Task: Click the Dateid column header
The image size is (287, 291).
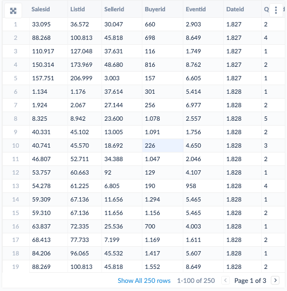Action: 235,9
